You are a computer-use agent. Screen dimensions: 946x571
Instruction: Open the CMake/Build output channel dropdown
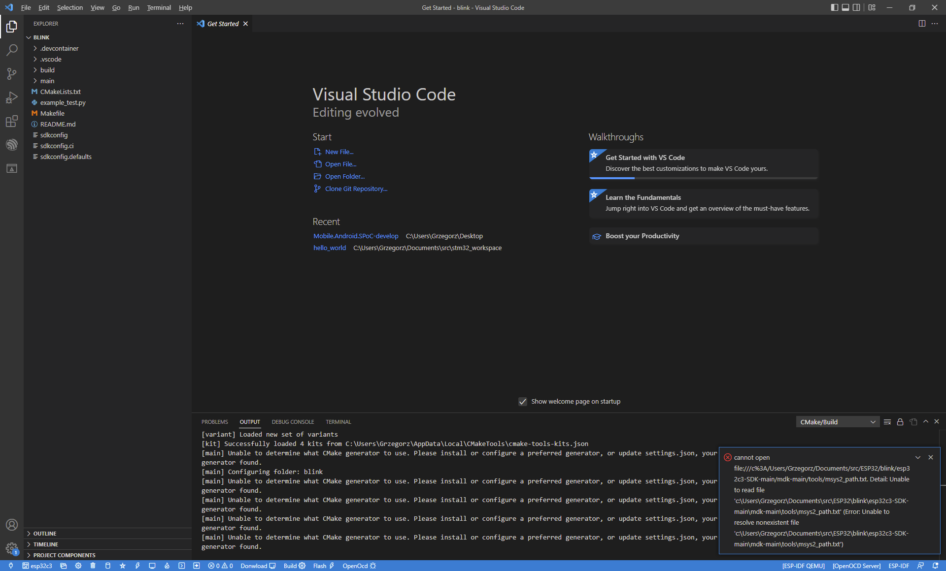click(x=838, y=422)
